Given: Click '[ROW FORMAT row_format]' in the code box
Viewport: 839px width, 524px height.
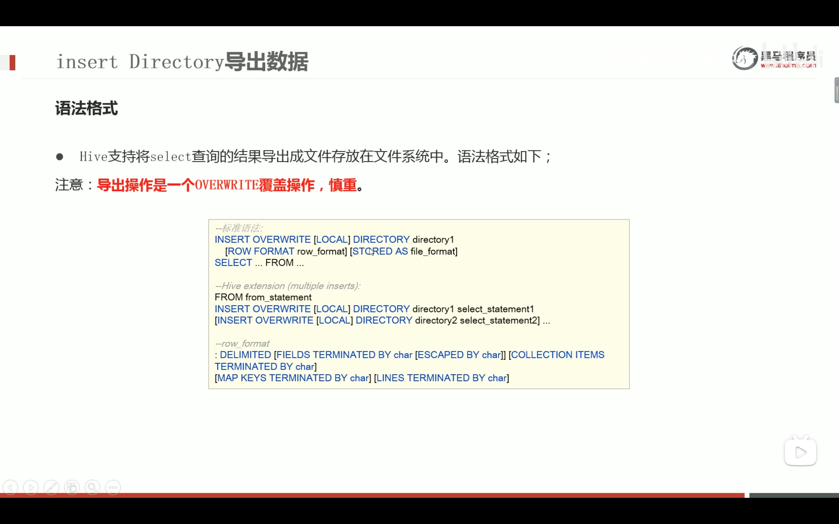Looking at the screenshot, I should click(x=286, y=251).
